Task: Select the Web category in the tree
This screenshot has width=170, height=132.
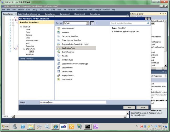Action: 28,38
